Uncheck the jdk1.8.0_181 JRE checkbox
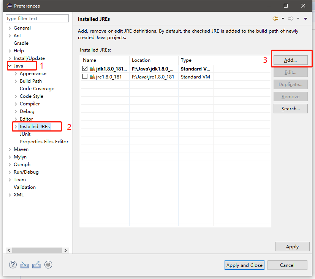The width and height of the screenshot is (315, 279). (x=85, y=69)
